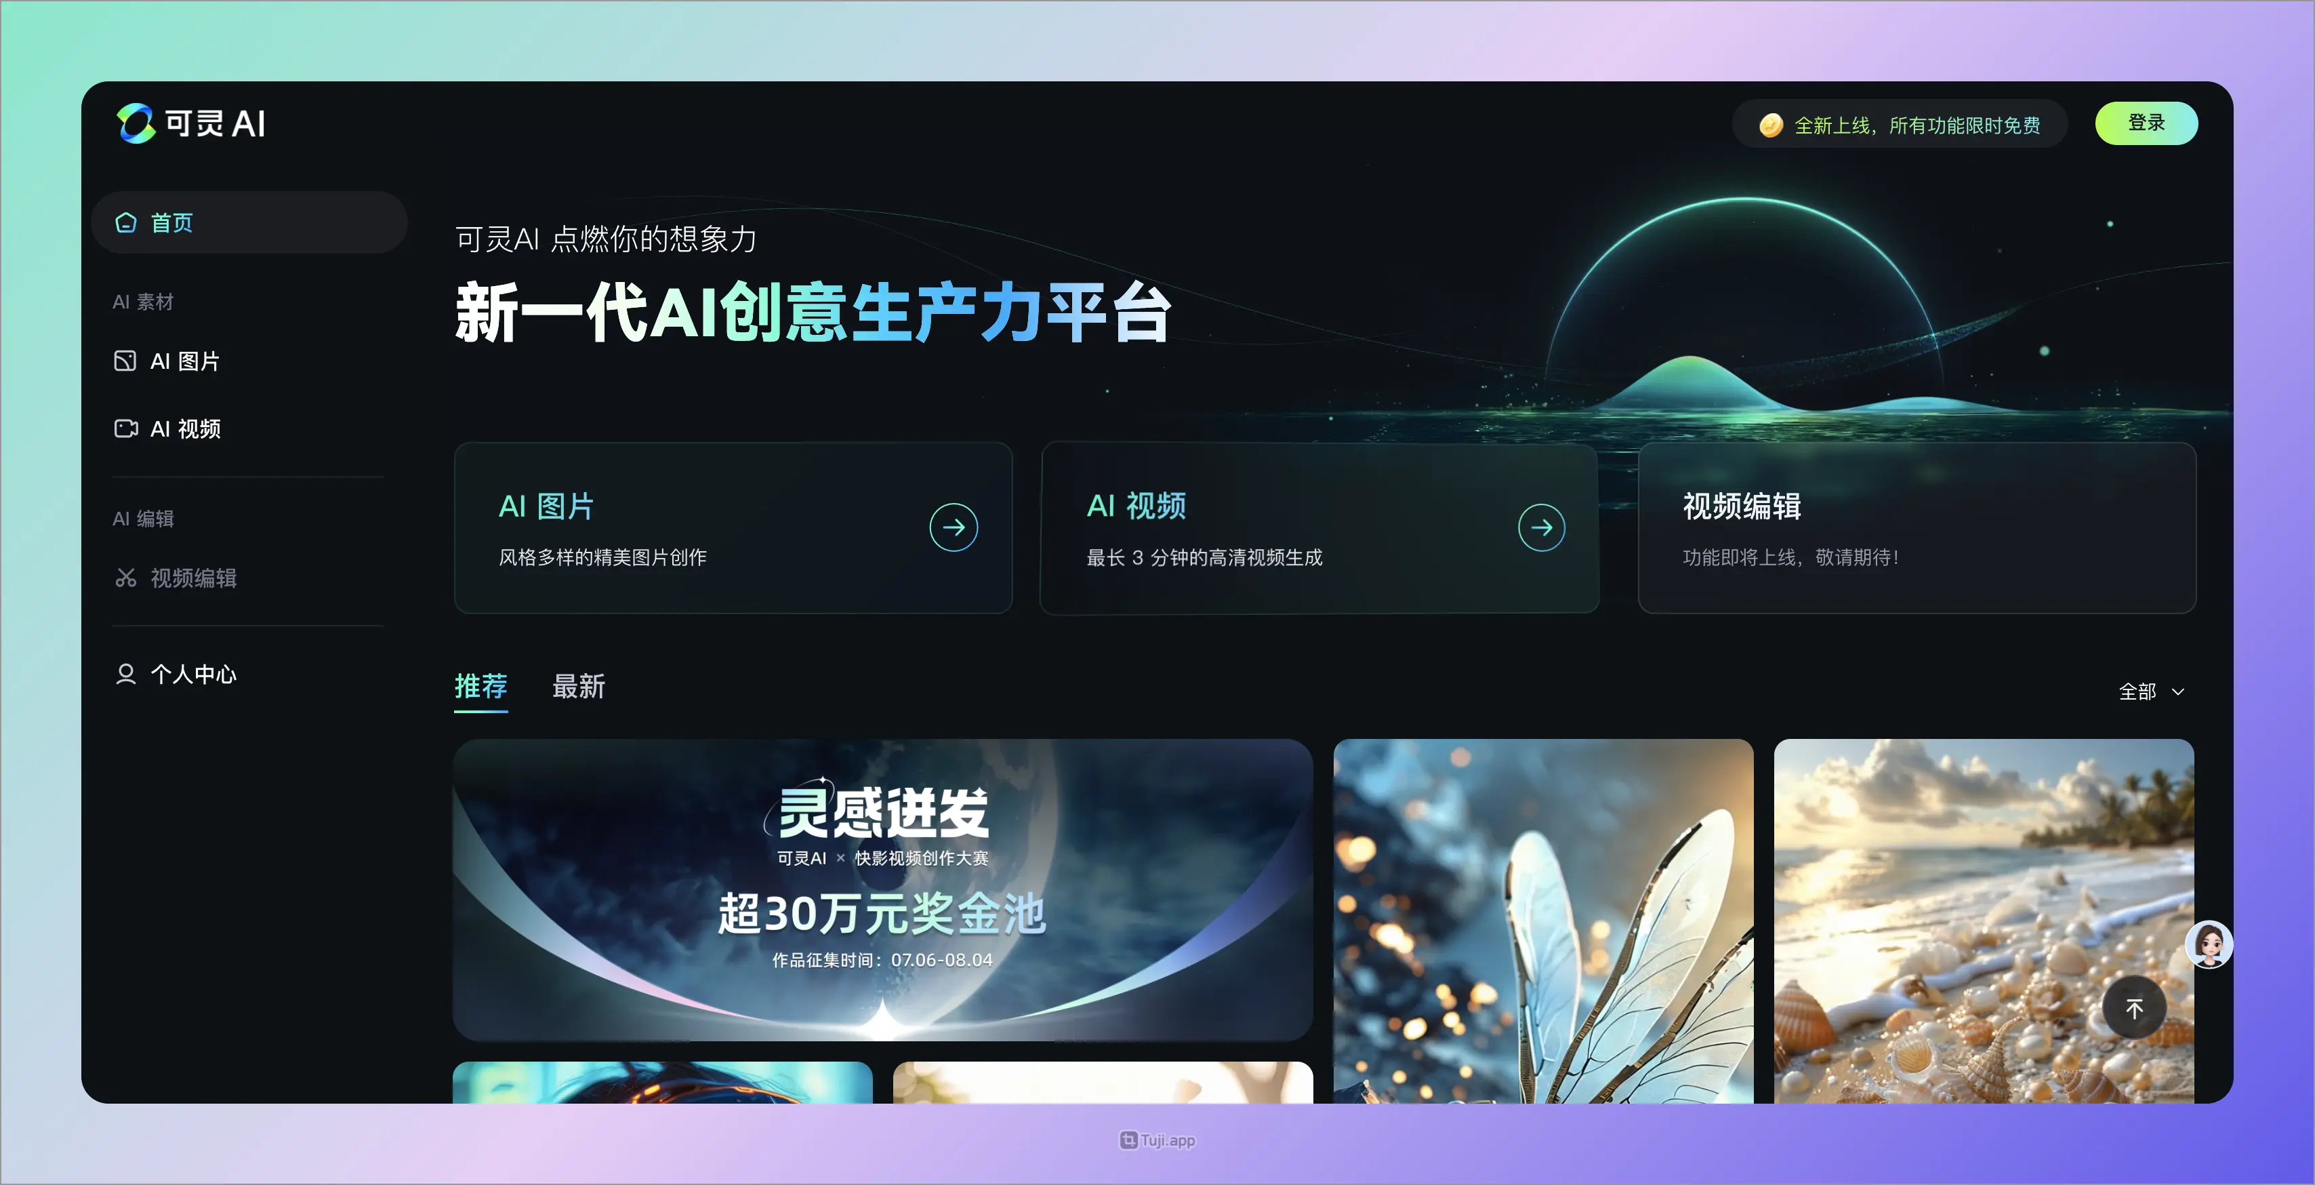The width and height of the screenshot is (2315, 1185).
Task: Switch to the 最新 tab
Action: 578,686
